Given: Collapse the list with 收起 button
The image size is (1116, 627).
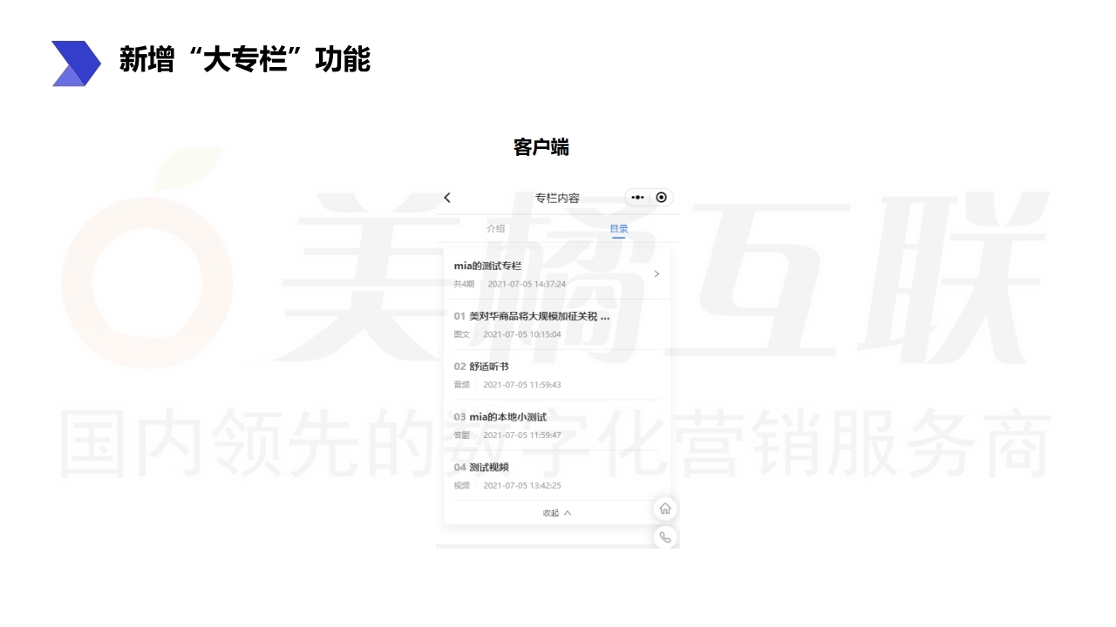Looking at the screenshot, I should click(557, 513).
